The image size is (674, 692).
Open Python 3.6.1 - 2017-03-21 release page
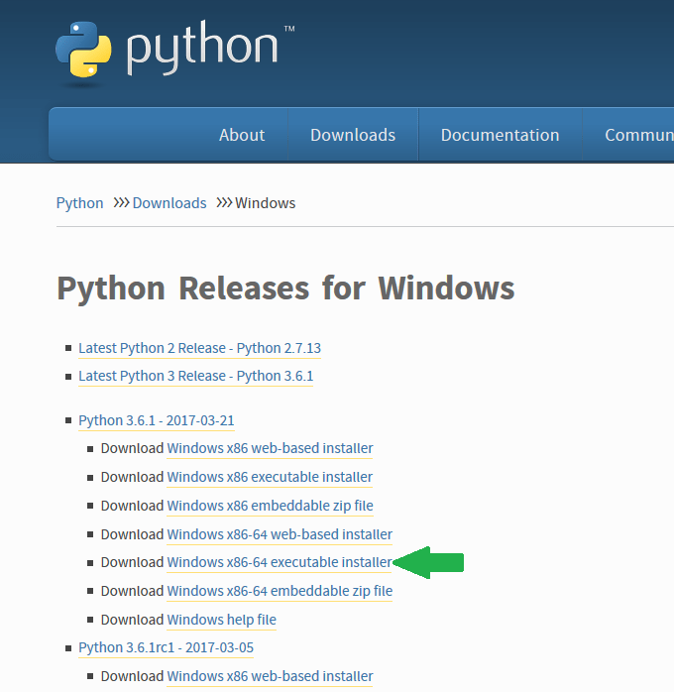(x=157, y=420)
